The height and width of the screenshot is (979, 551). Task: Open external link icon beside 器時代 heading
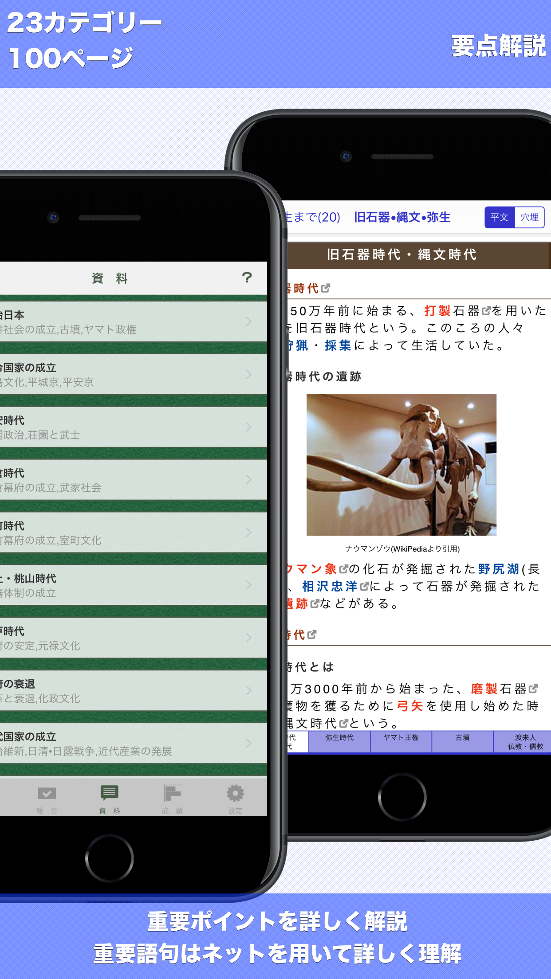pos(325,288)
